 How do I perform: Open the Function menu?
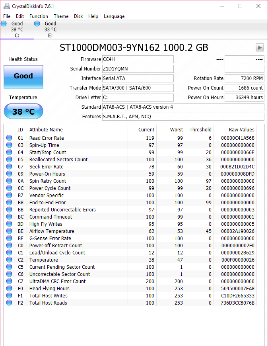[39, 16]
